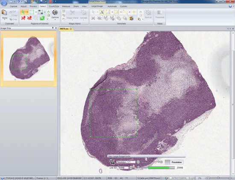Select the ellipse annotation tool

click(x=117, y=12)
